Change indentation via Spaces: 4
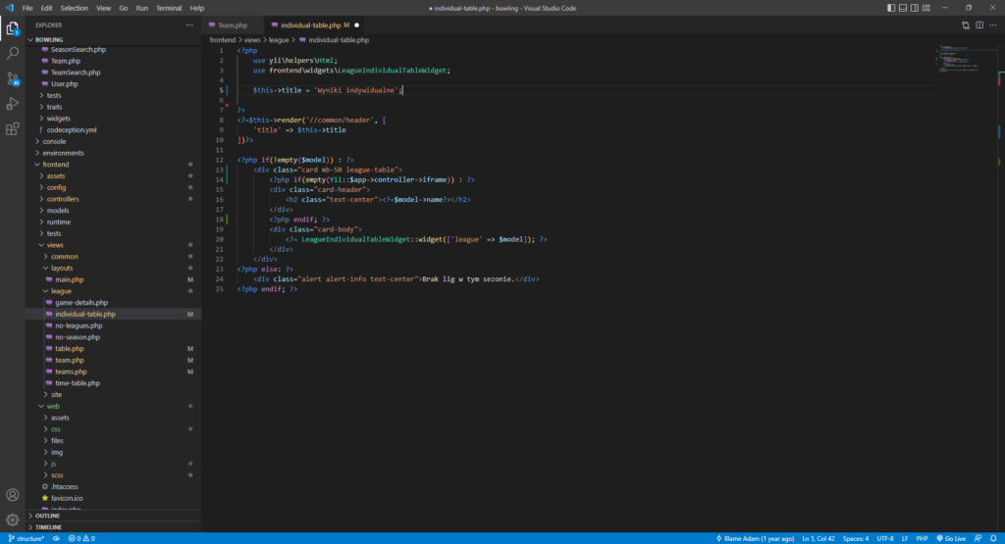This screenshot has height=544, width=1005. (856, 538)
